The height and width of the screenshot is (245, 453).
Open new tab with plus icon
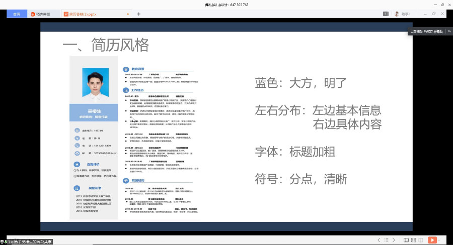click(x=139, y=14)
